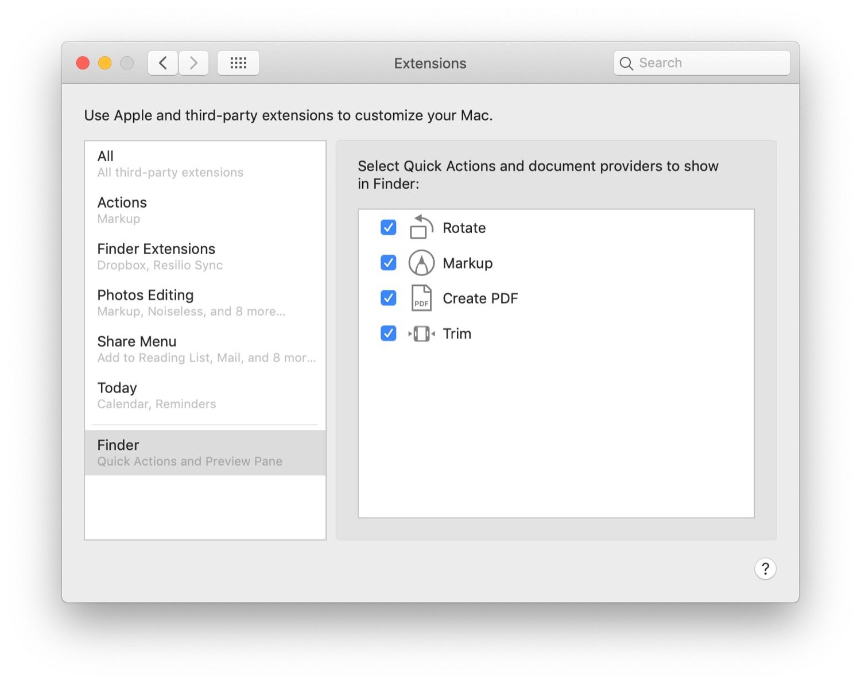
Task: Click the Trim video icon
Action: pos(421,333)
